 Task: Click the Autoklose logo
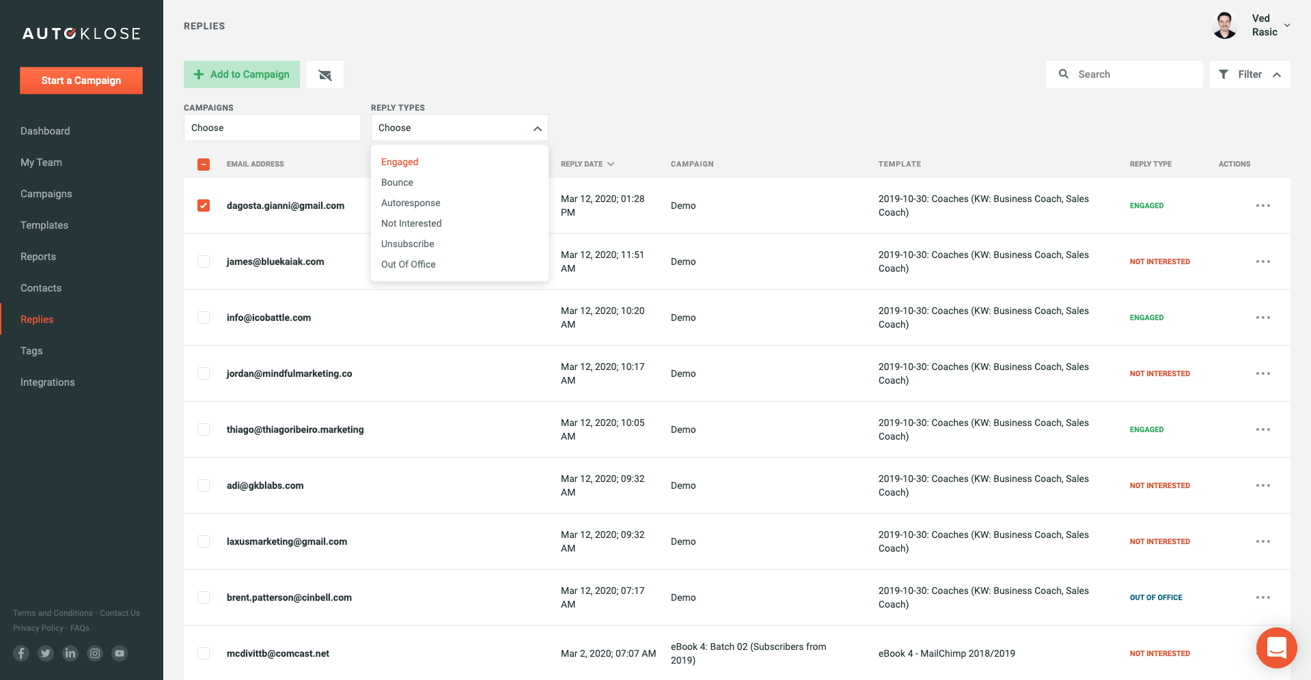(81, 33)
